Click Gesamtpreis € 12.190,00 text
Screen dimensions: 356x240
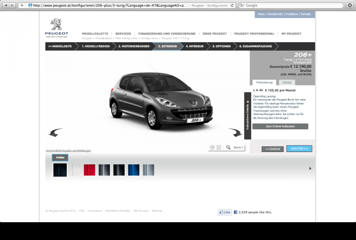coord(291,67)
